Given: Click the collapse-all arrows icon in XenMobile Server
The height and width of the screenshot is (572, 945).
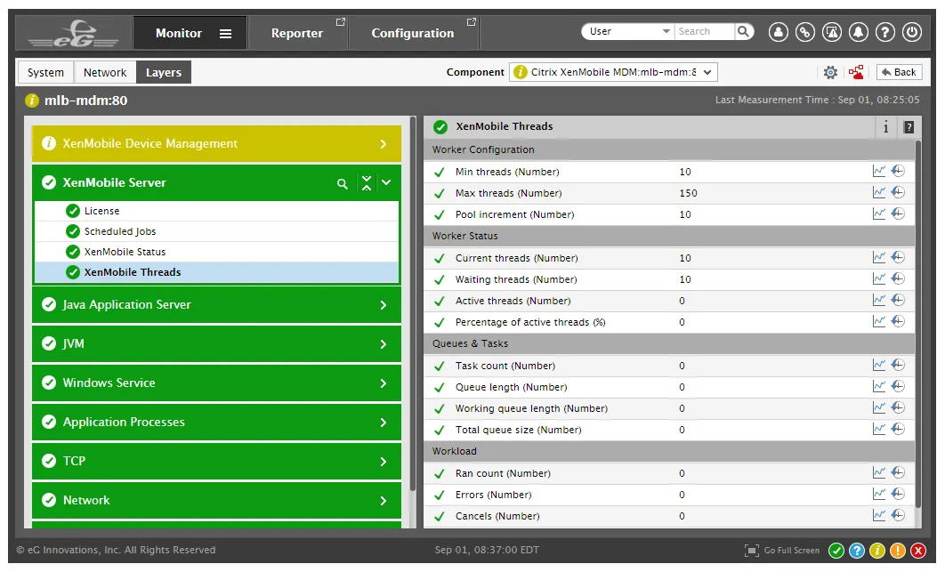Looking at the screenshot, I should point(367,182).
